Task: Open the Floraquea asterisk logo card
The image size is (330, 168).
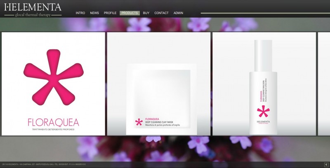Action: pos(53,84)
